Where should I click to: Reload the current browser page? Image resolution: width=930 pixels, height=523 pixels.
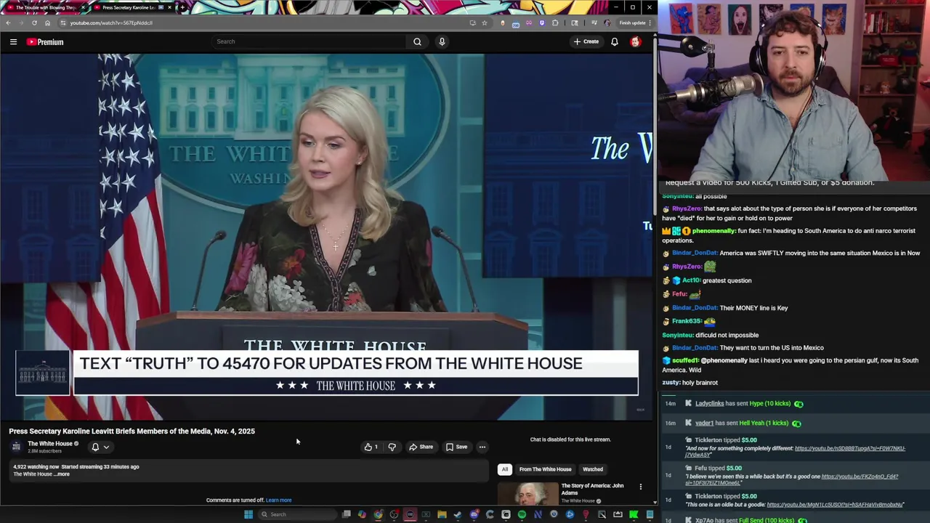click(x=34, y=23)
